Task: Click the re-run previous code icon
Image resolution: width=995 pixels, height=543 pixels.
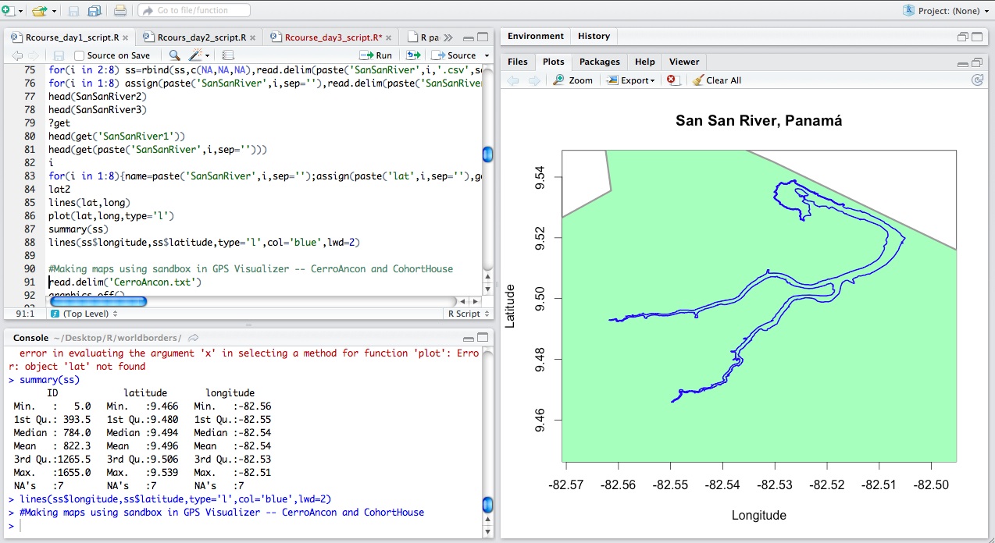Action: click(x=413, y=55)
